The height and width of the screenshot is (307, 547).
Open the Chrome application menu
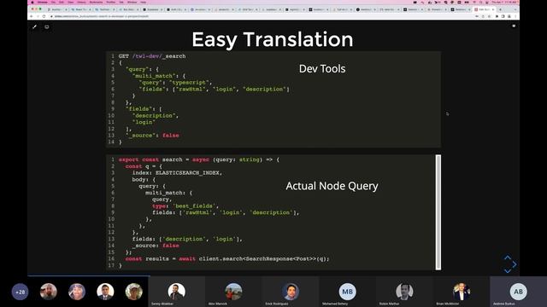point(42,2)
